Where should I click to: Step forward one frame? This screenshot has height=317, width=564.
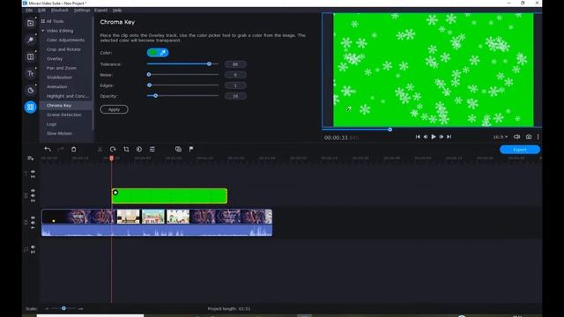(442, 137)
